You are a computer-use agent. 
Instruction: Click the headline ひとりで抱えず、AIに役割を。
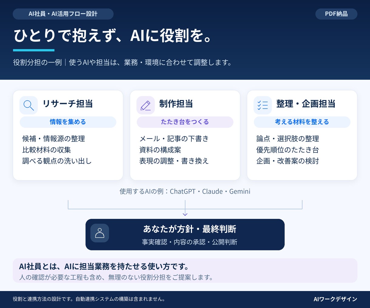pyautogui.click(x=113, y=36)
